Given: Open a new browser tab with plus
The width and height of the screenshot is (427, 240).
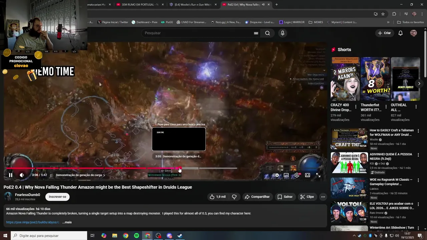Looking at the screenshot, I should [x=277, y=5].
